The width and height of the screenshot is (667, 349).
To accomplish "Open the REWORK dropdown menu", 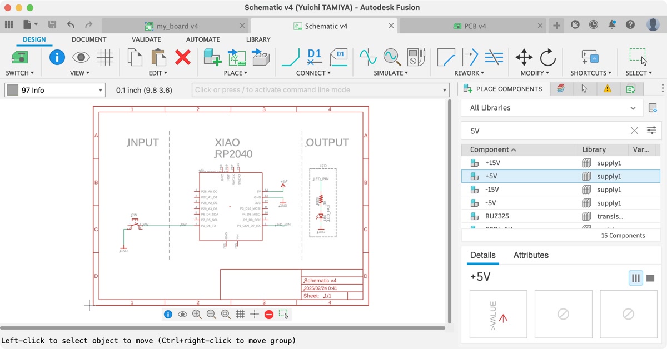I will 469,73.
